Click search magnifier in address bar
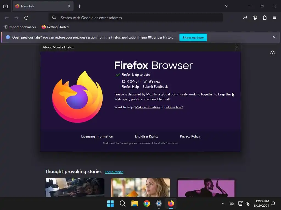The height and width of the screenshot is (210, 281). (x=54, y=17)
